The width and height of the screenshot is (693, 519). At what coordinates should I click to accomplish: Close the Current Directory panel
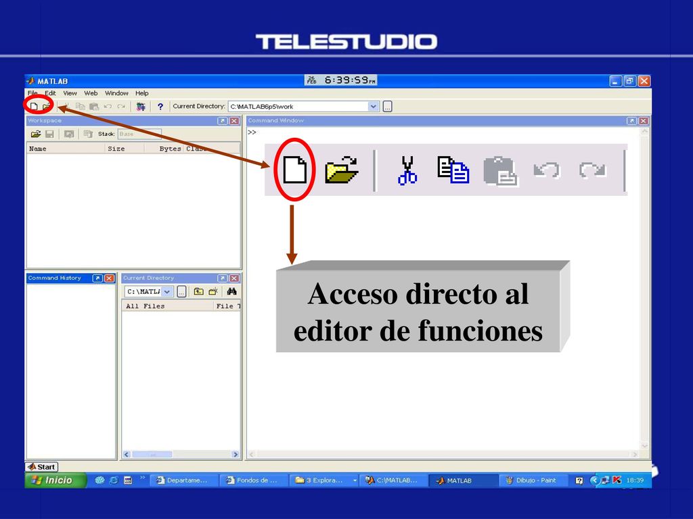coord(234,278)
